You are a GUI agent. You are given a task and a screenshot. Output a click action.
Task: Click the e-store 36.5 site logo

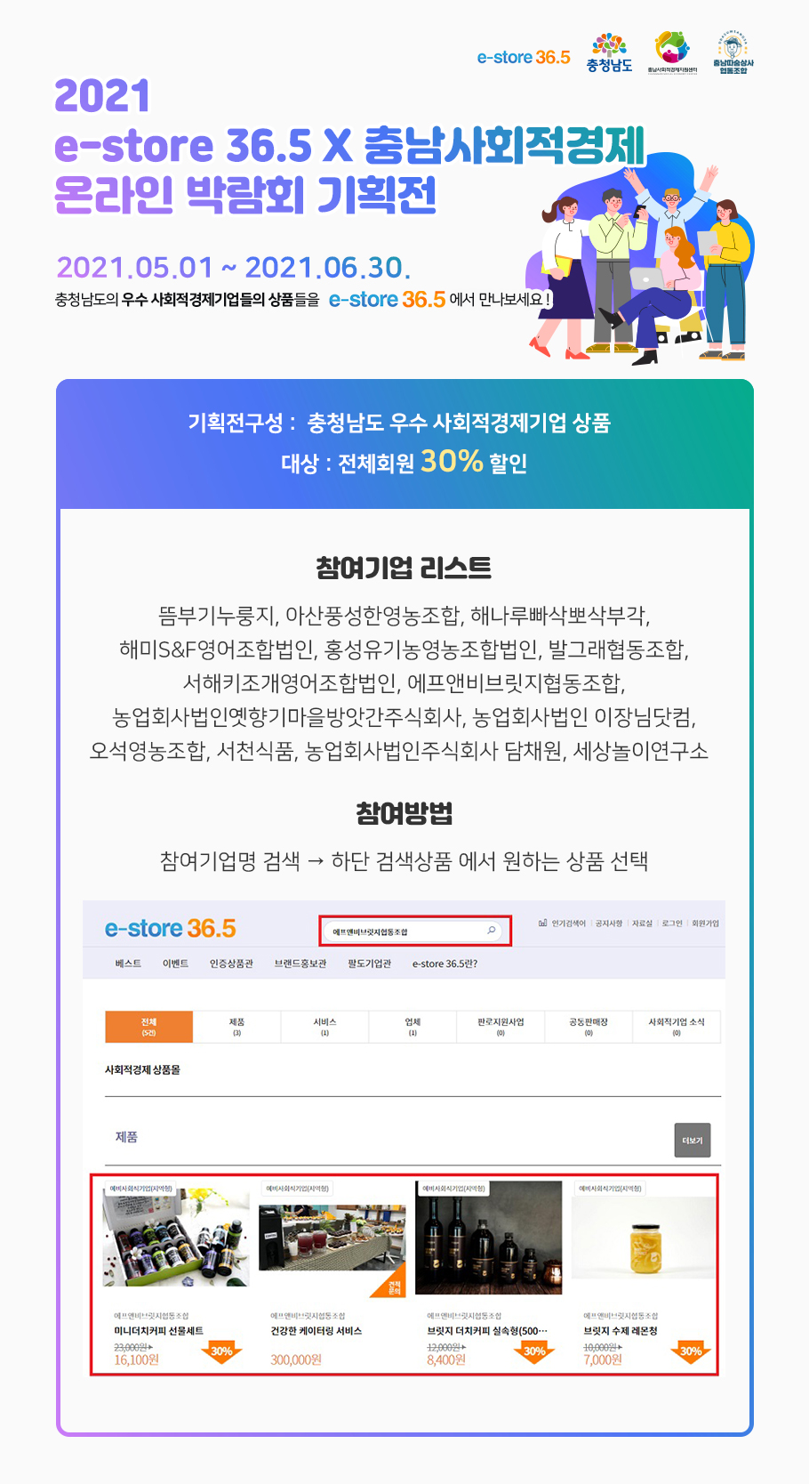coord(170,928)
